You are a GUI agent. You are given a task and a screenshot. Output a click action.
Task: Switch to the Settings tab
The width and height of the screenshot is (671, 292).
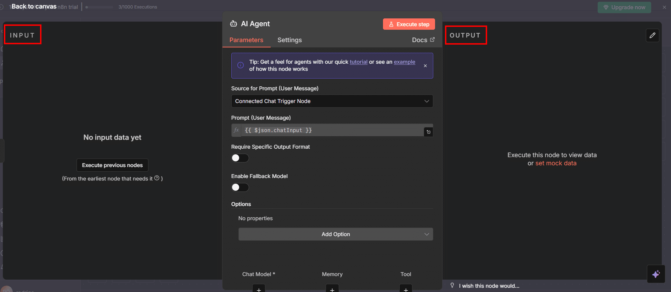[289, 40]
